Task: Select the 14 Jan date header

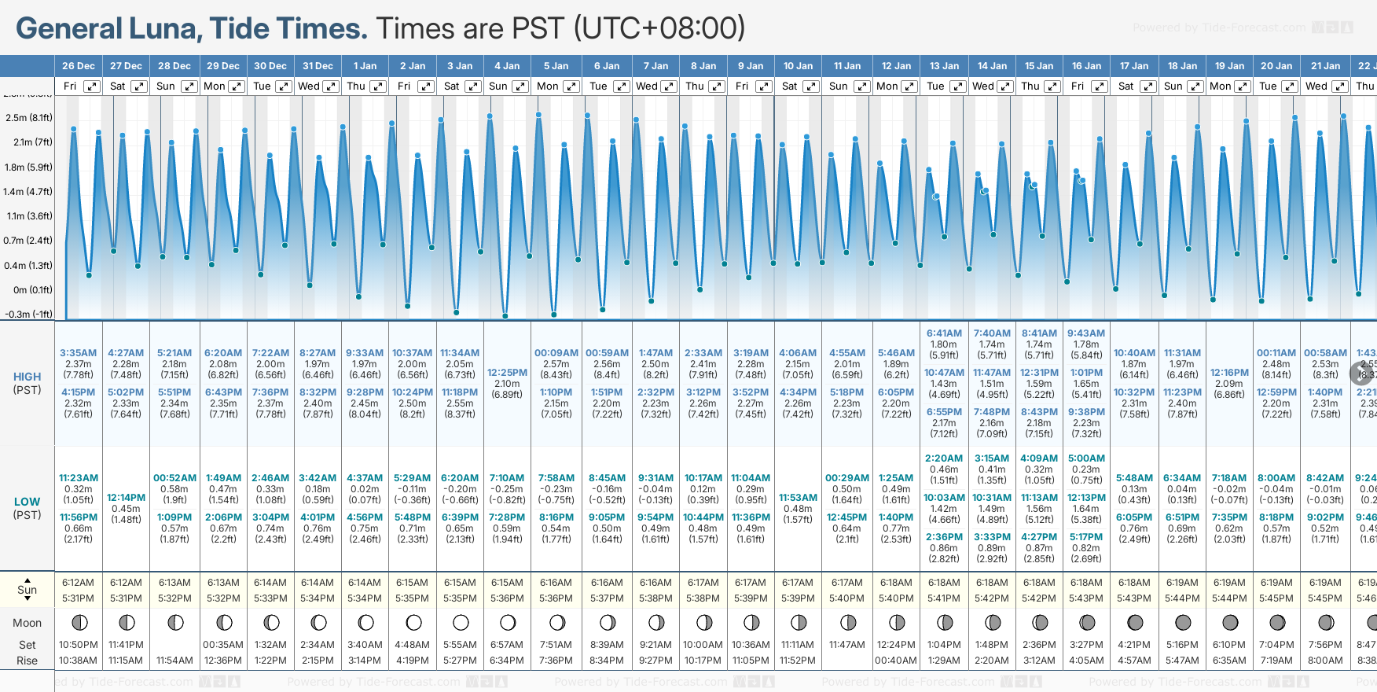Action: (992, 66)
